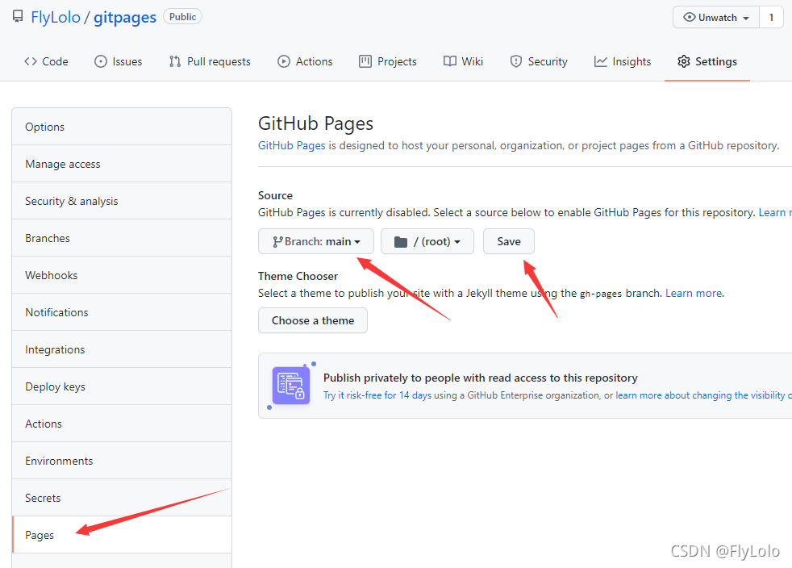Image resolution: width=792 pixels, height=568 pixels.
Task: Click the Source section label
Action: (275, 195)
